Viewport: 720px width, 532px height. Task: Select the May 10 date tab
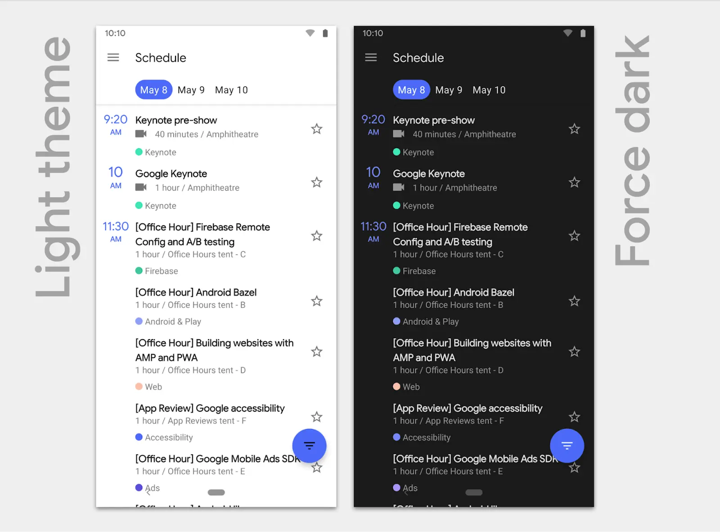(x=231, y=89)
